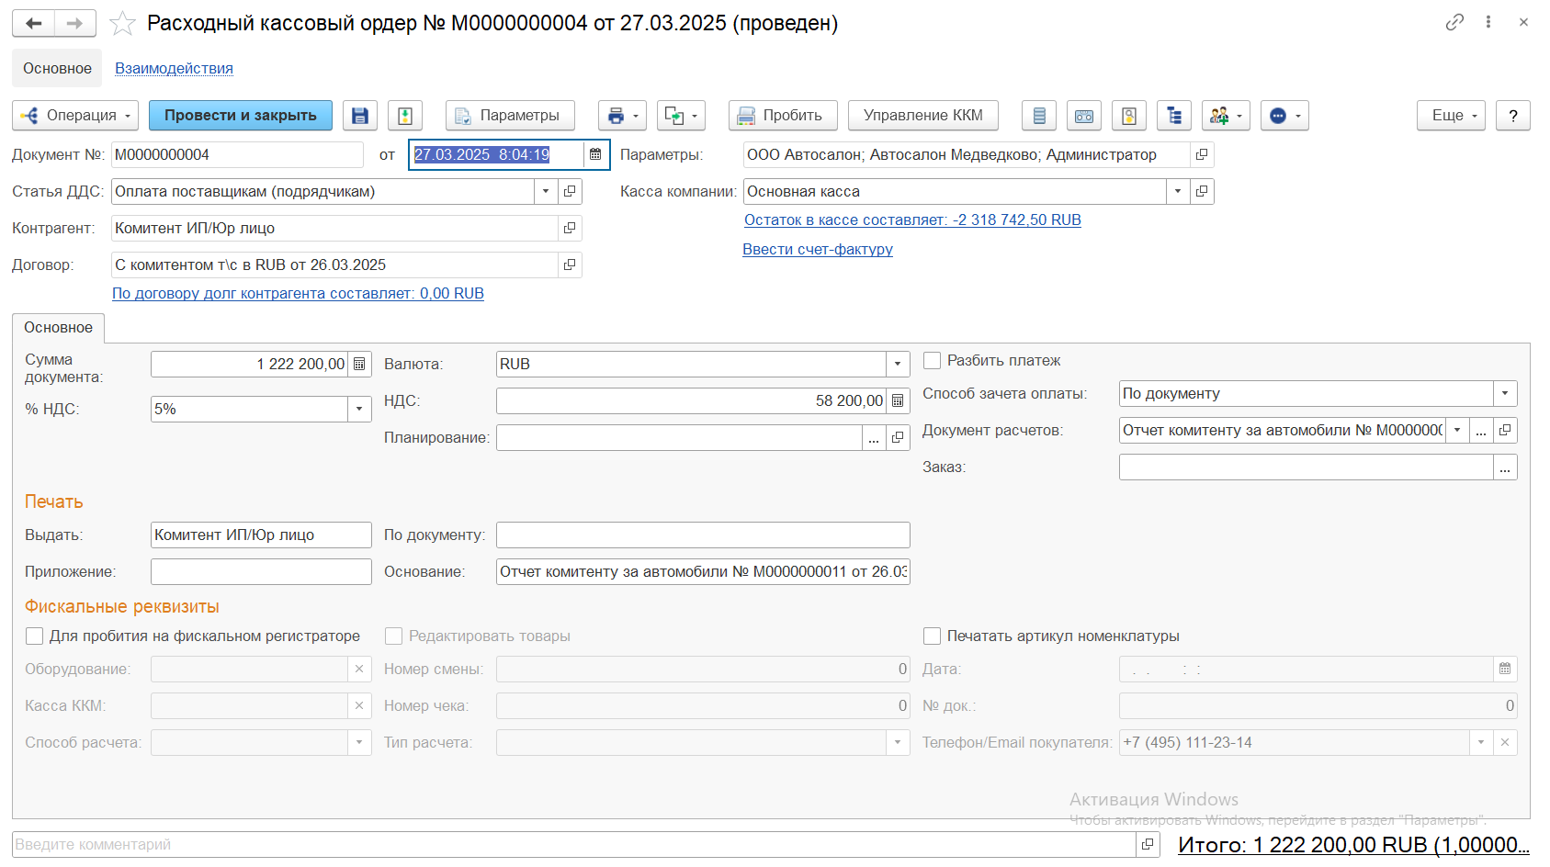Open Касса компании record form
1550x867 pixels.
click(x=1202, y=191)
